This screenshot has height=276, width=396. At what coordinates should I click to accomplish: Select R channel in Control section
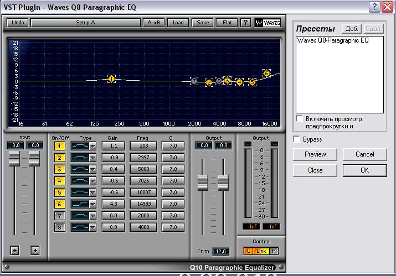(274, 251)
